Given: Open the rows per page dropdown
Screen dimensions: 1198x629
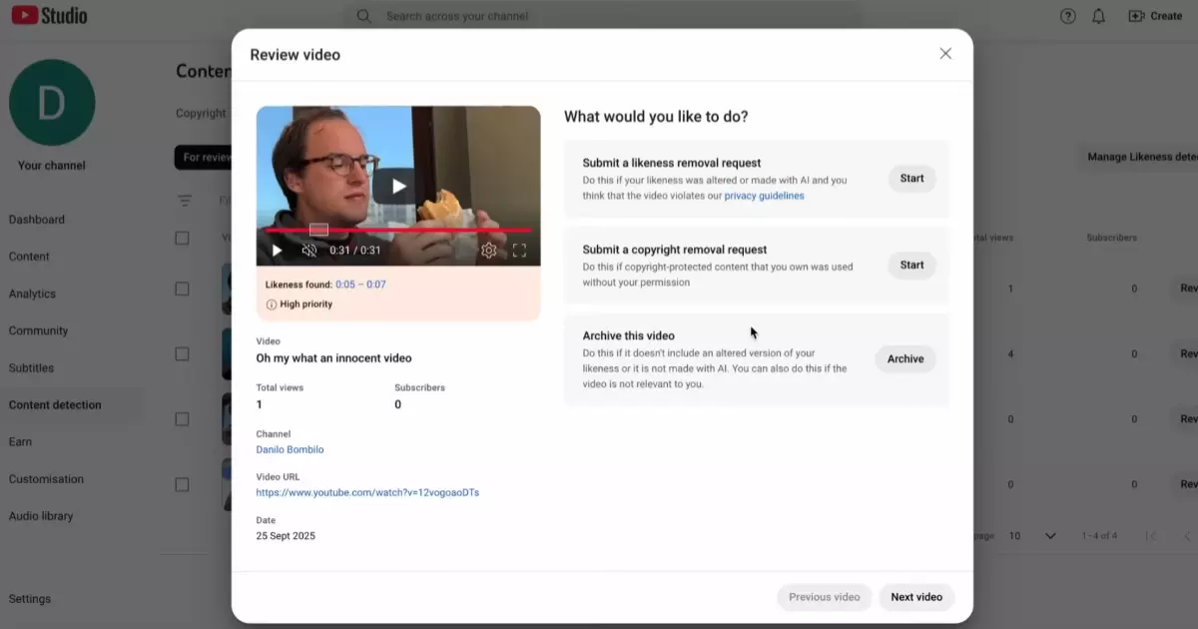Looking at the screenshot, I should click(1031, 535).
